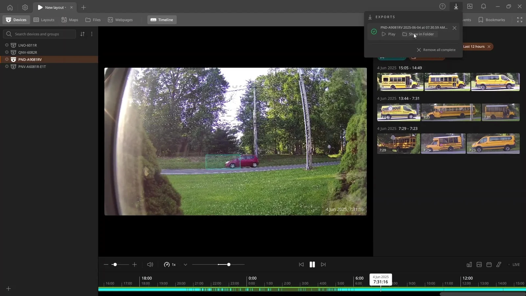This screenshot has height=296, width=526.
Task: Open the resource tree three-dot menu
Action: [x=92, y=34]
